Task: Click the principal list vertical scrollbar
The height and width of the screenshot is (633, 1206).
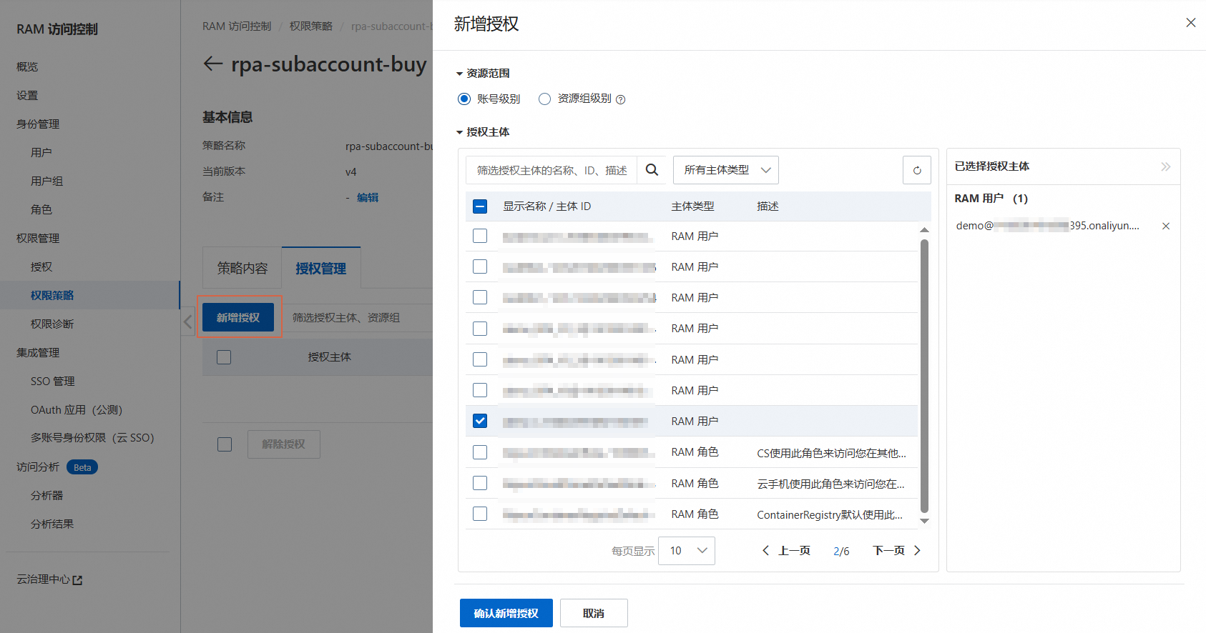Action: point(924,376)
